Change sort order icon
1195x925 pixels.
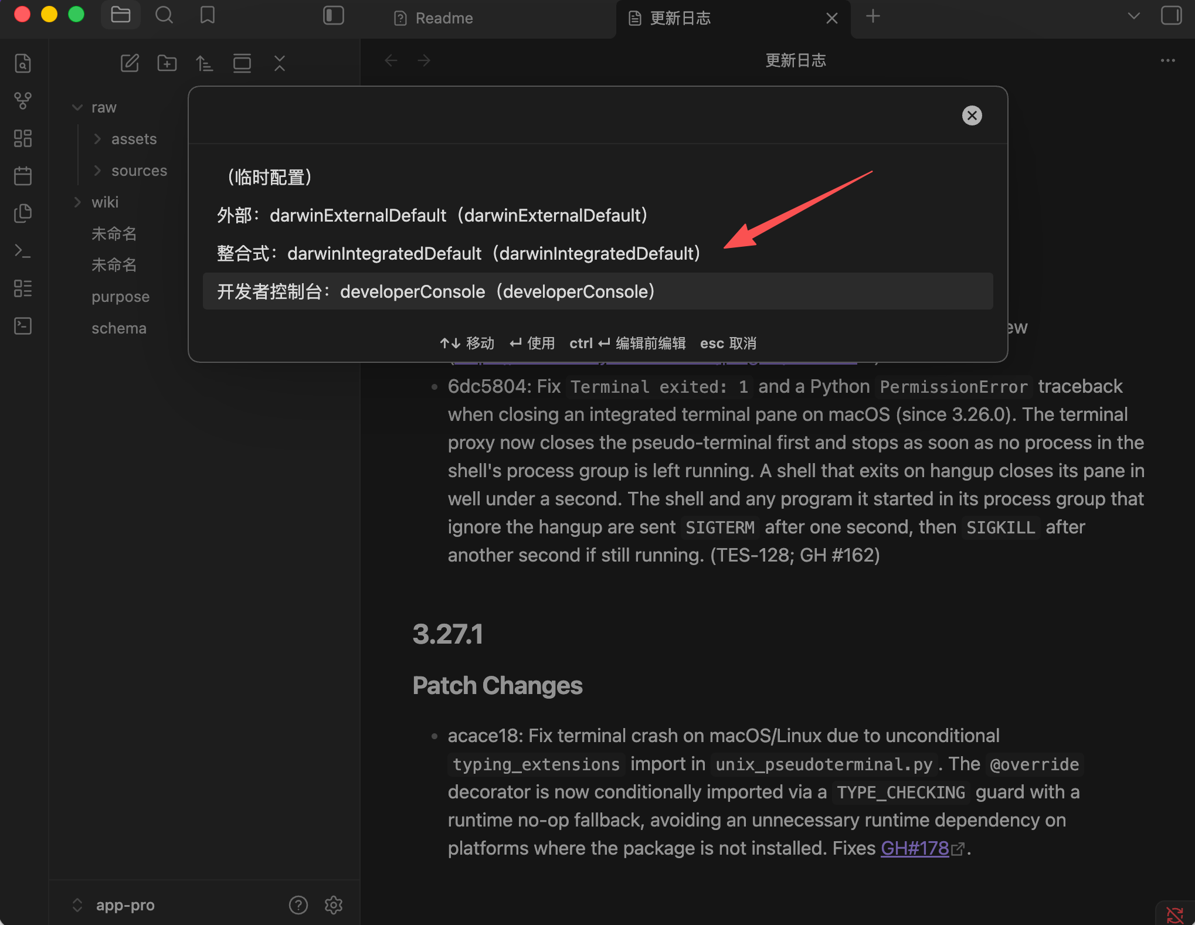click(x=204, y=63)
